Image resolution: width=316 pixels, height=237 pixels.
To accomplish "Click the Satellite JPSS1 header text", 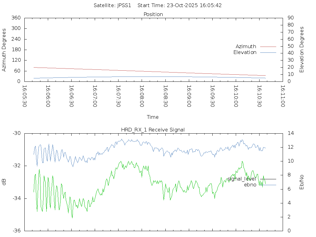I will point(114,6).
